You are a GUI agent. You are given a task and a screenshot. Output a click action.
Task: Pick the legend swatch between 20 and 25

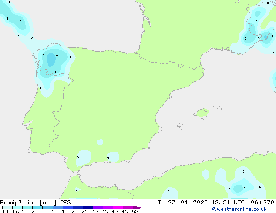tap(77, 207)
